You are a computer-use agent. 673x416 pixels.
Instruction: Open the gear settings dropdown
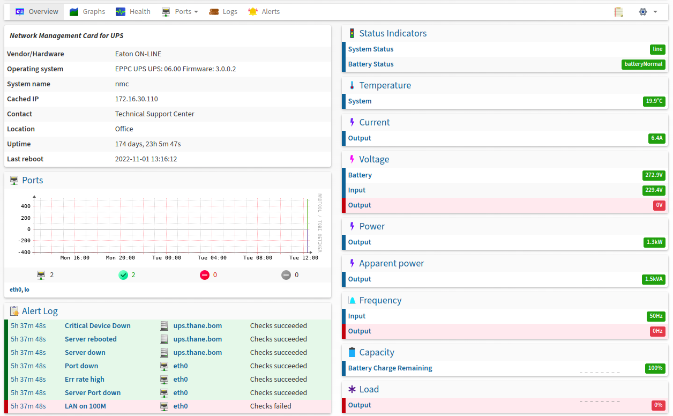[x=648, y=12]
